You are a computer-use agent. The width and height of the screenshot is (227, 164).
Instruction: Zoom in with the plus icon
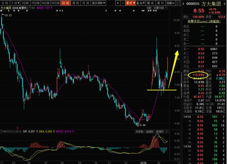pyautogui.click(x=118, y=3)
